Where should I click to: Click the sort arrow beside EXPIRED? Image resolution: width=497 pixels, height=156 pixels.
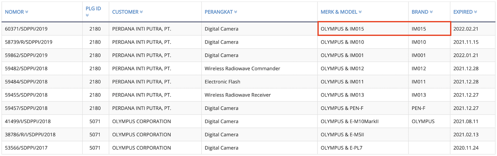coord(476,12)
